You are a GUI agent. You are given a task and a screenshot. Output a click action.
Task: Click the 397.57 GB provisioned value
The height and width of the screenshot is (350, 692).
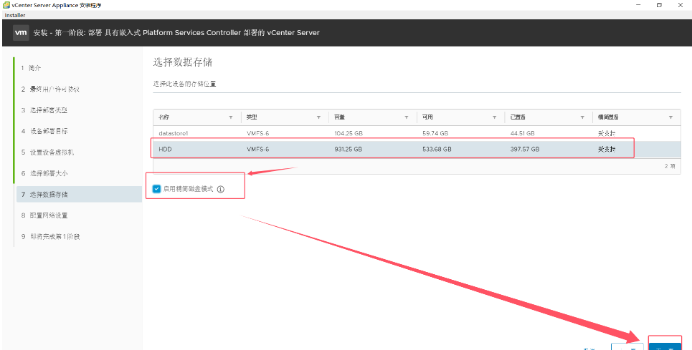pyautogui.click(x=525, y=150)
